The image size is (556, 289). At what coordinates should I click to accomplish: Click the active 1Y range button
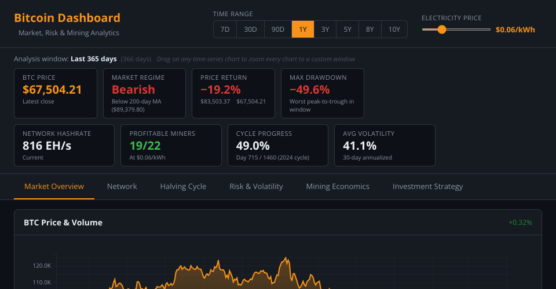click(x=303, y=29)
